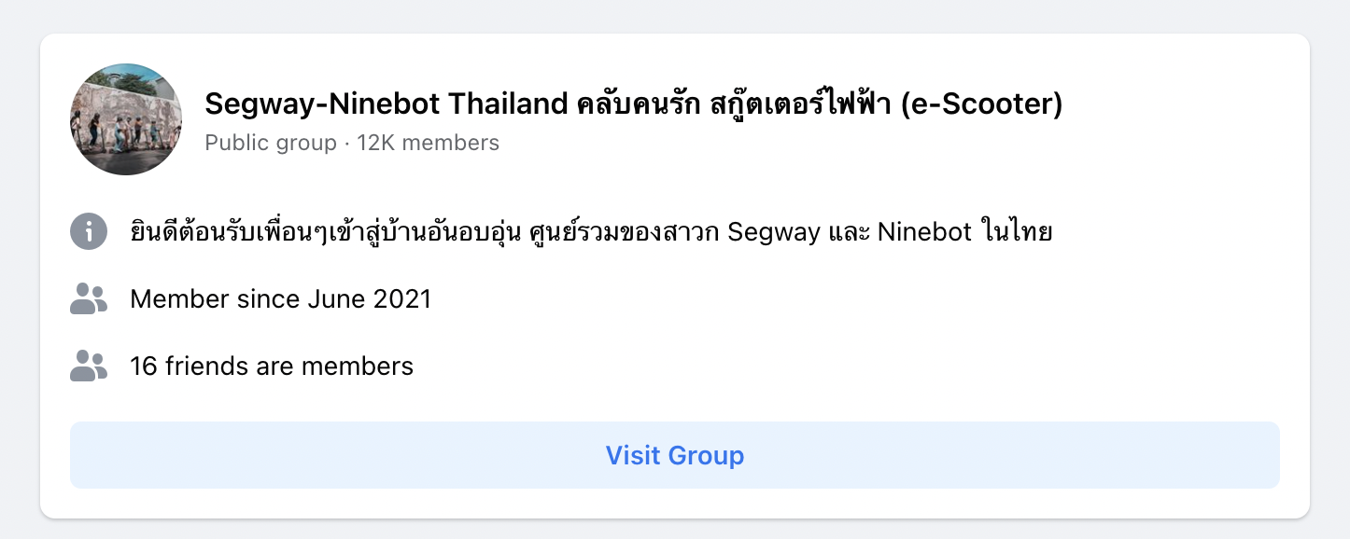This screenshot has height=539, width=1350.
Task: Select the "Member since June 2021" line
Action: 281,299
